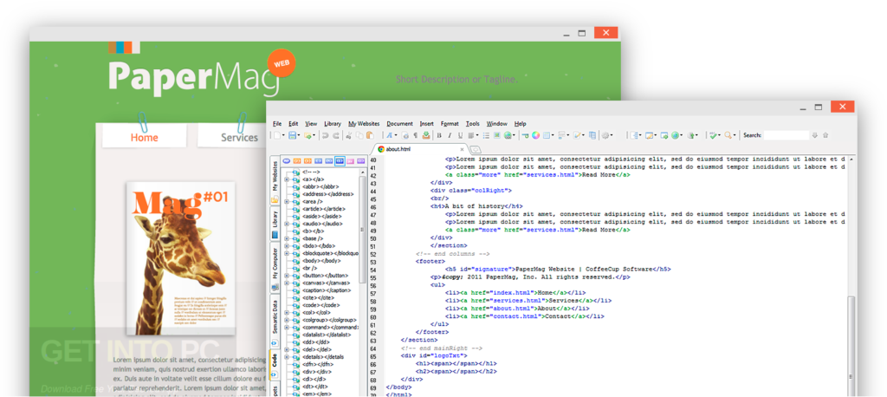Select <canvas></canvas> item in tag list
The height and width of the screenshot is (397, 887).
pos(326,283)
